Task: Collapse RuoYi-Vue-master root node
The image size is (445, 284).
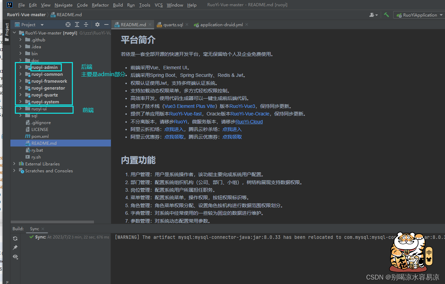Action: click(15, 33)
